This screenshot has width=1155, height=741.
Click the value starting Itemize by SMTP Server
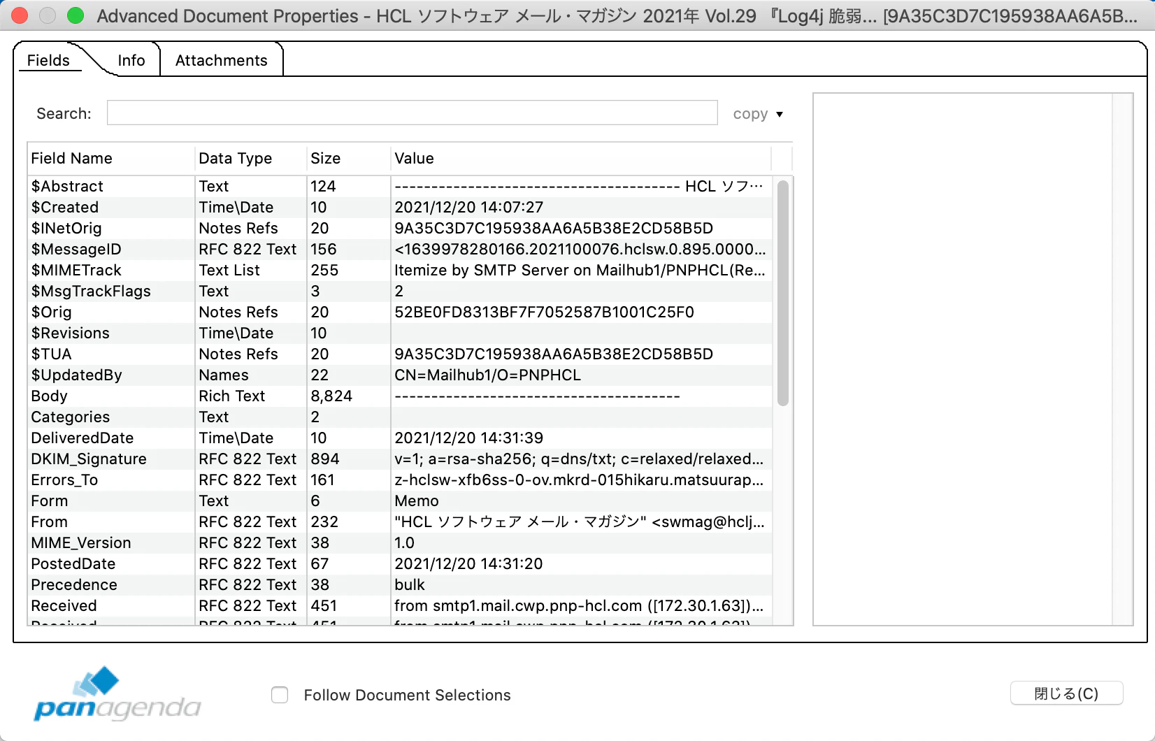click(580, 271)
